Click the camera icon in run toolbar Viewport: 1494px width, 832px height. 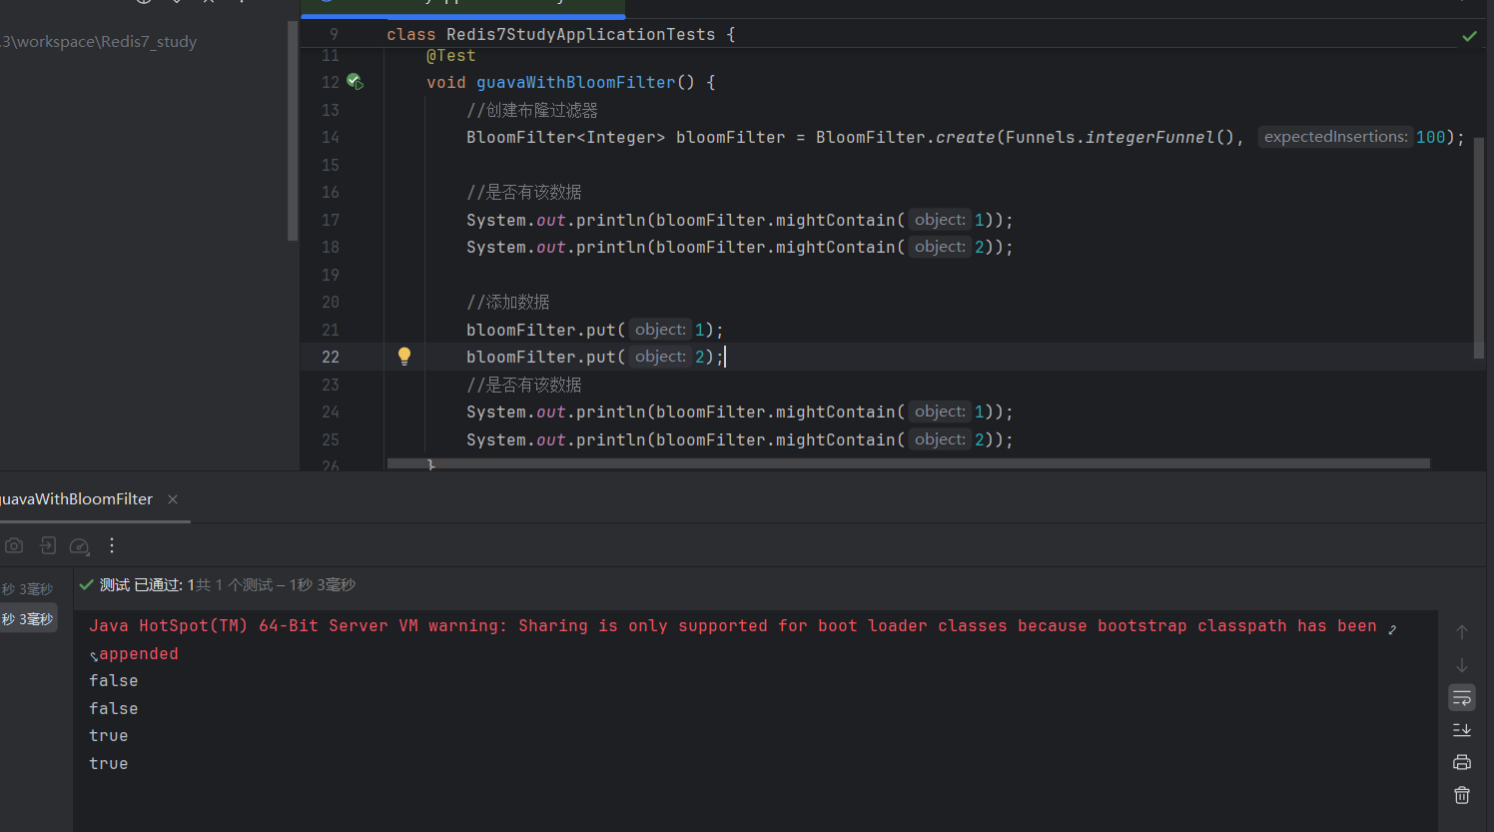[14, 545]
